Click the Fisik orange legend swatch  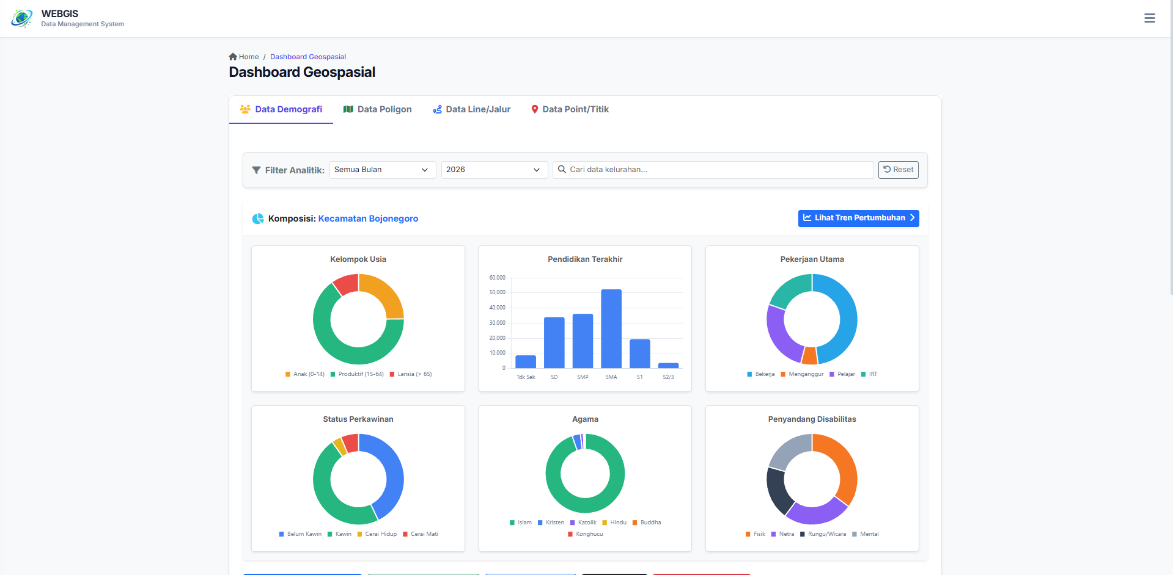click(x=748, y=534)
